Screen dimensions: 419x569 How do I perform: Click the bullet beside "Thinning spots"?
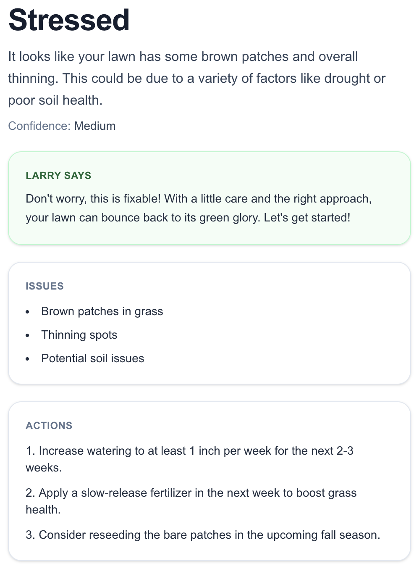pyautogui.click(x=28, y=335)
